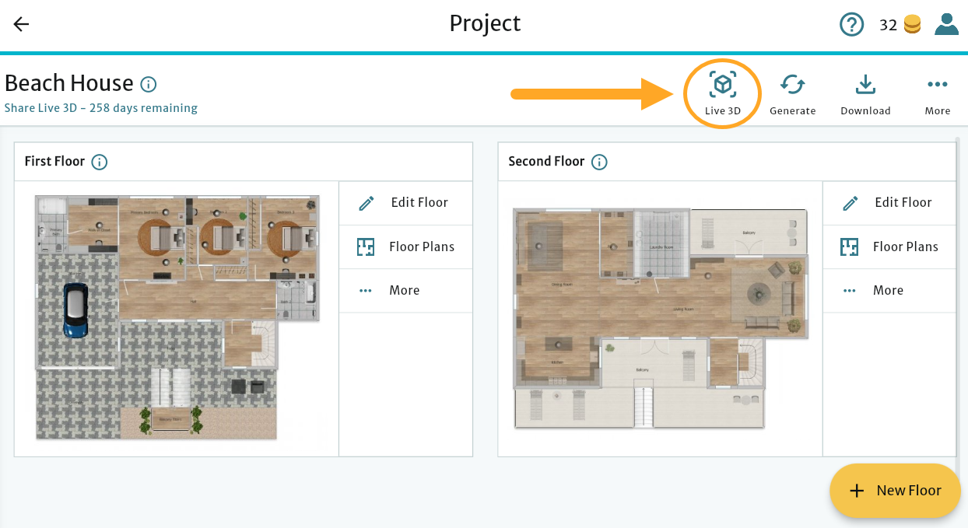Go back using the left arrow
Screen dimensions: 968x528
click(x=21, y=24)
